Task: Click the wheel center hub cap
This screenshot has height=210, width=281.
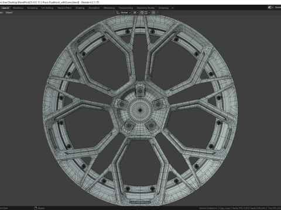Action: (x=140, y=110)
